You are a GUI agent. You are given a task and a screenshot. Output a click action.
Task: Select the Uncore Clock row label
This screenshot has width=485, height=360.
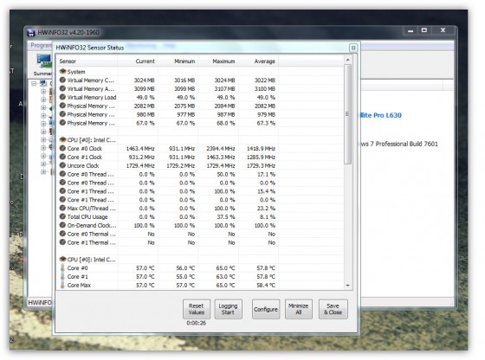pos(83,165)
